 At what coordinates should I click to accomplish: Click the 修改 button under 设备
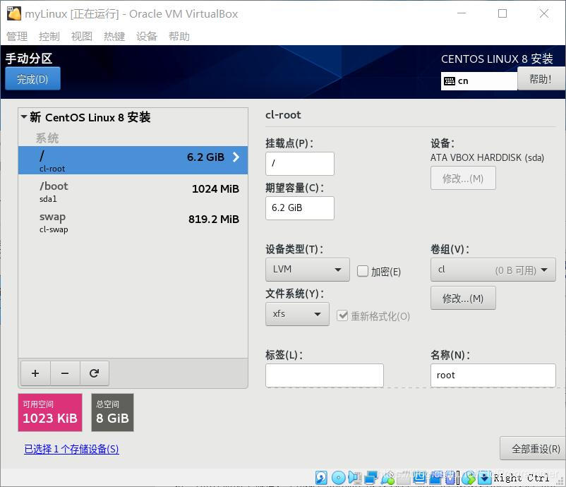click(x=463, y=178)
